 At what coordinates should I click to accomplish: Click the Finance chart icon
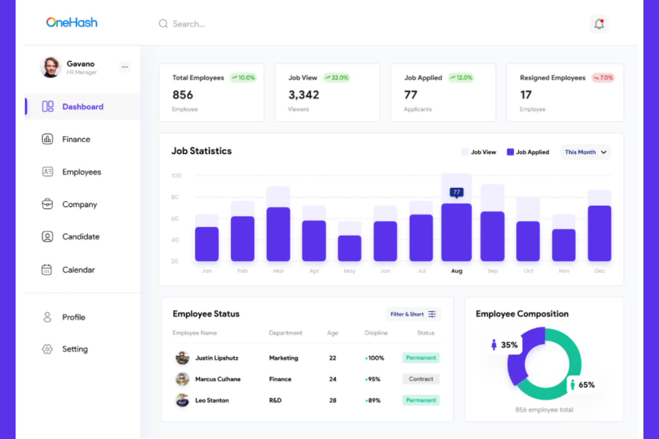[47, 139]
